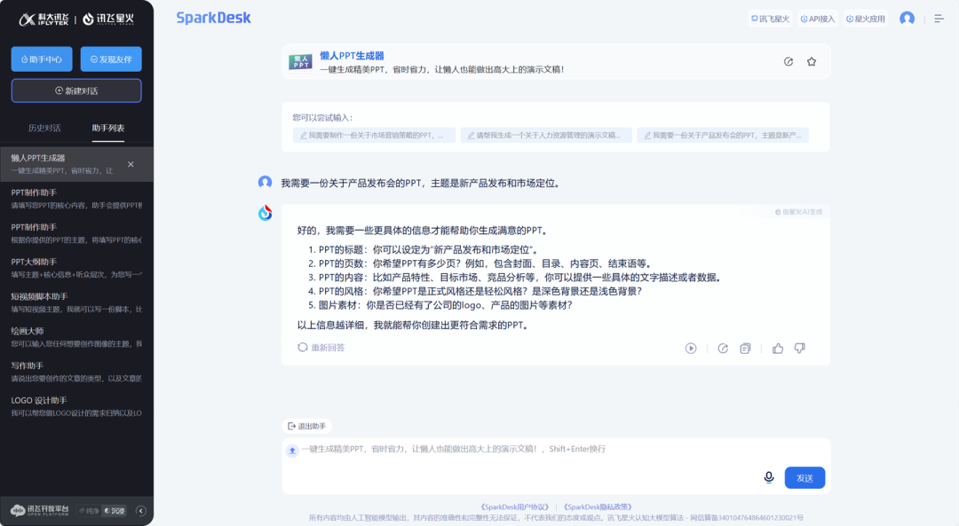
Task: Open the hamburger menu at top right
Action: [938, 19]
